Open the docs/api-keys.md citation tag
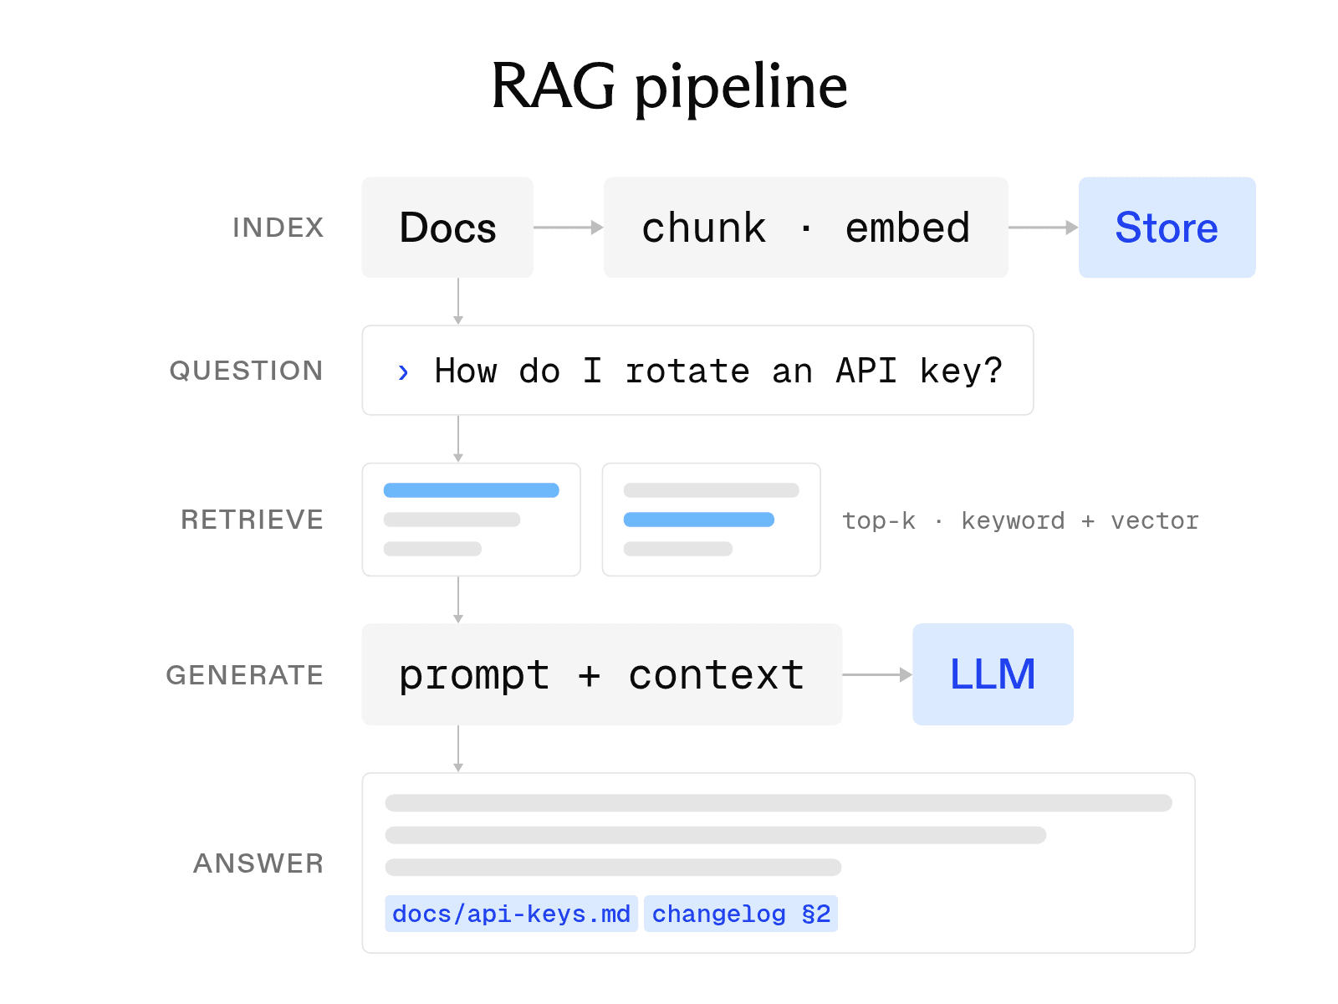The height and width of the screenshot is (1004, 1338). [x=511, y=914]
